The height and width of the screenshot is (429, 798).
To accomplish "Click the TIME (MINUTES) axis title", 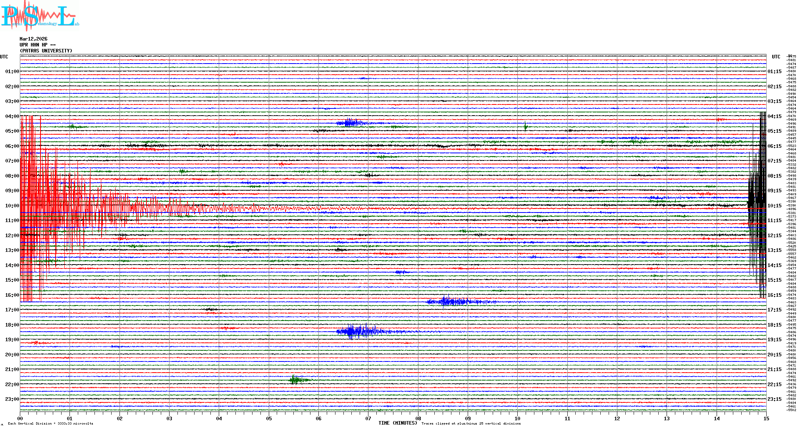I will point(398,423).
